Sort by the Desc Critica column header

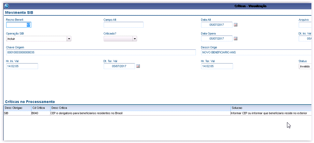point(140,108)
